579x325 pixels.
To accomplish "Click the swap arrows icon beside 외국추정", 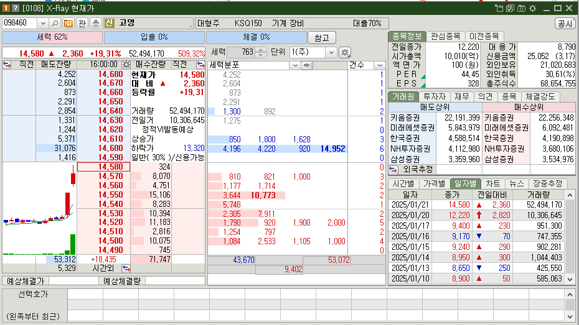I will pyautogui.click(x=393, y=170).
